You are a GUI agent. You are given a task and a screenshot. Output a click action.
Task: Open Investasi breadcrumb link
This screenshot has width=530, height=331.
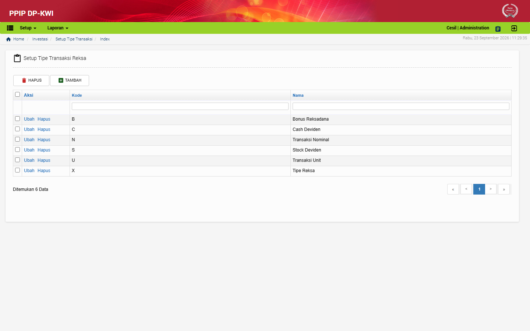point(40,39)
